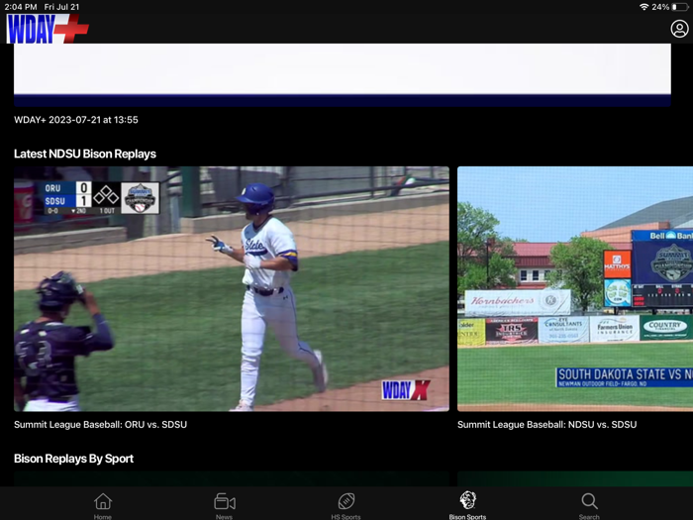Image resolution: width=693 pixels, height=520 pixels.
Task: Switch to the HS Sports tab
Action: (346, 506)
